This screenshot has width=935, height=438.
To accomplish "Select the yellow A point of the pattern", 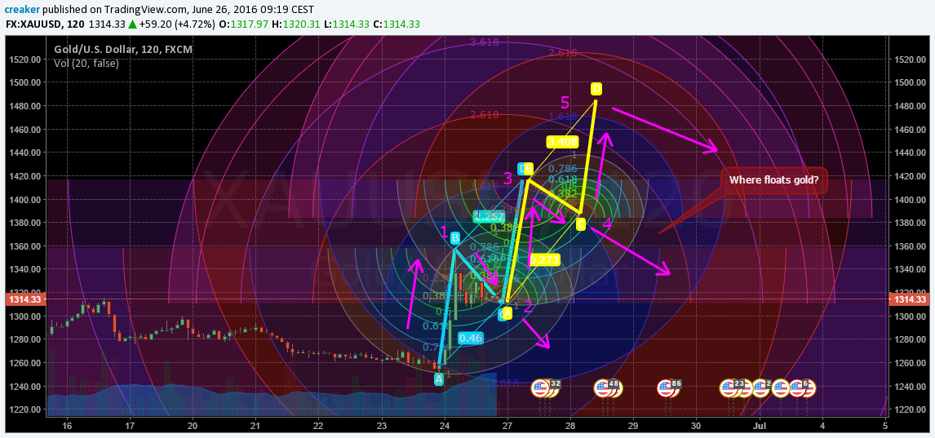I will click(507, 313).
